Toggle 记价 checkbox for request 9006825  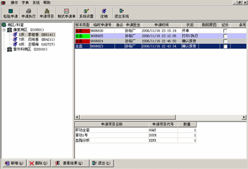(225, 36)
